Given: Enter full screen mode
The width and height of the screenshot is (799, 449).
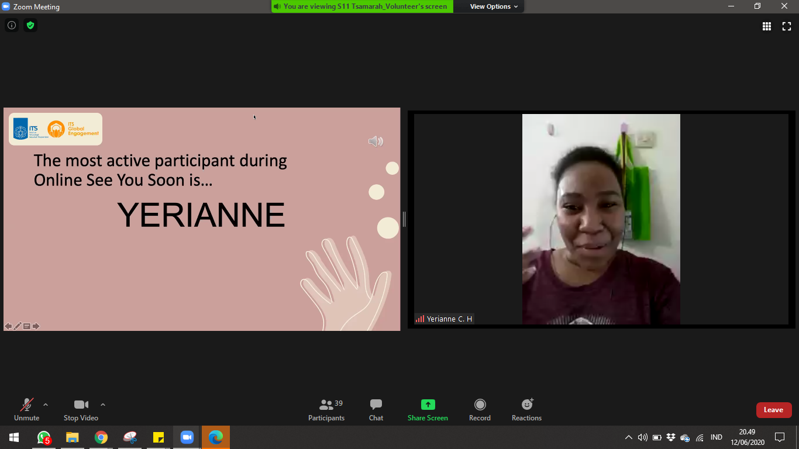Looking at the screenshot, I should coord(787,26).
